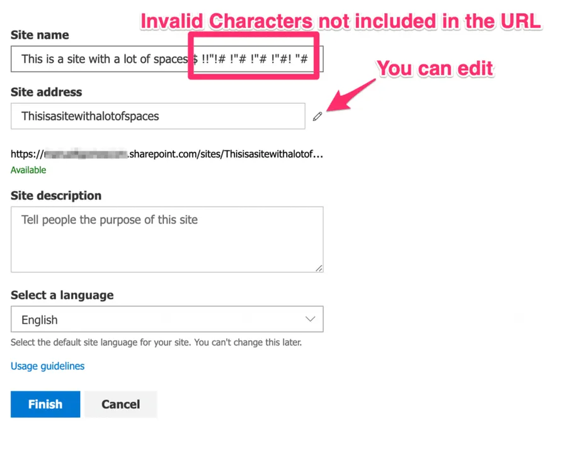Viewport: 567px width, 450px height.
Task: Click the Site address label
Action: click(x=46, y=92)
